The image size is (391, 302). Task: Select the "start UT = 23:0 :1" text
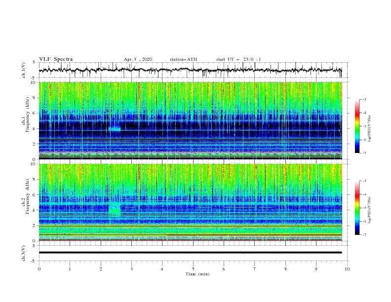(238, 59)
